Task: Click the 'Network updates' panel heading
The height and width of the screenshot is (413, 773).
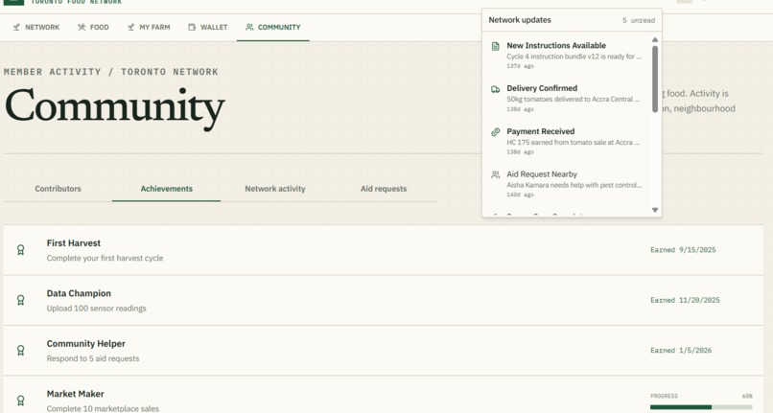Action: coord(520,20)
